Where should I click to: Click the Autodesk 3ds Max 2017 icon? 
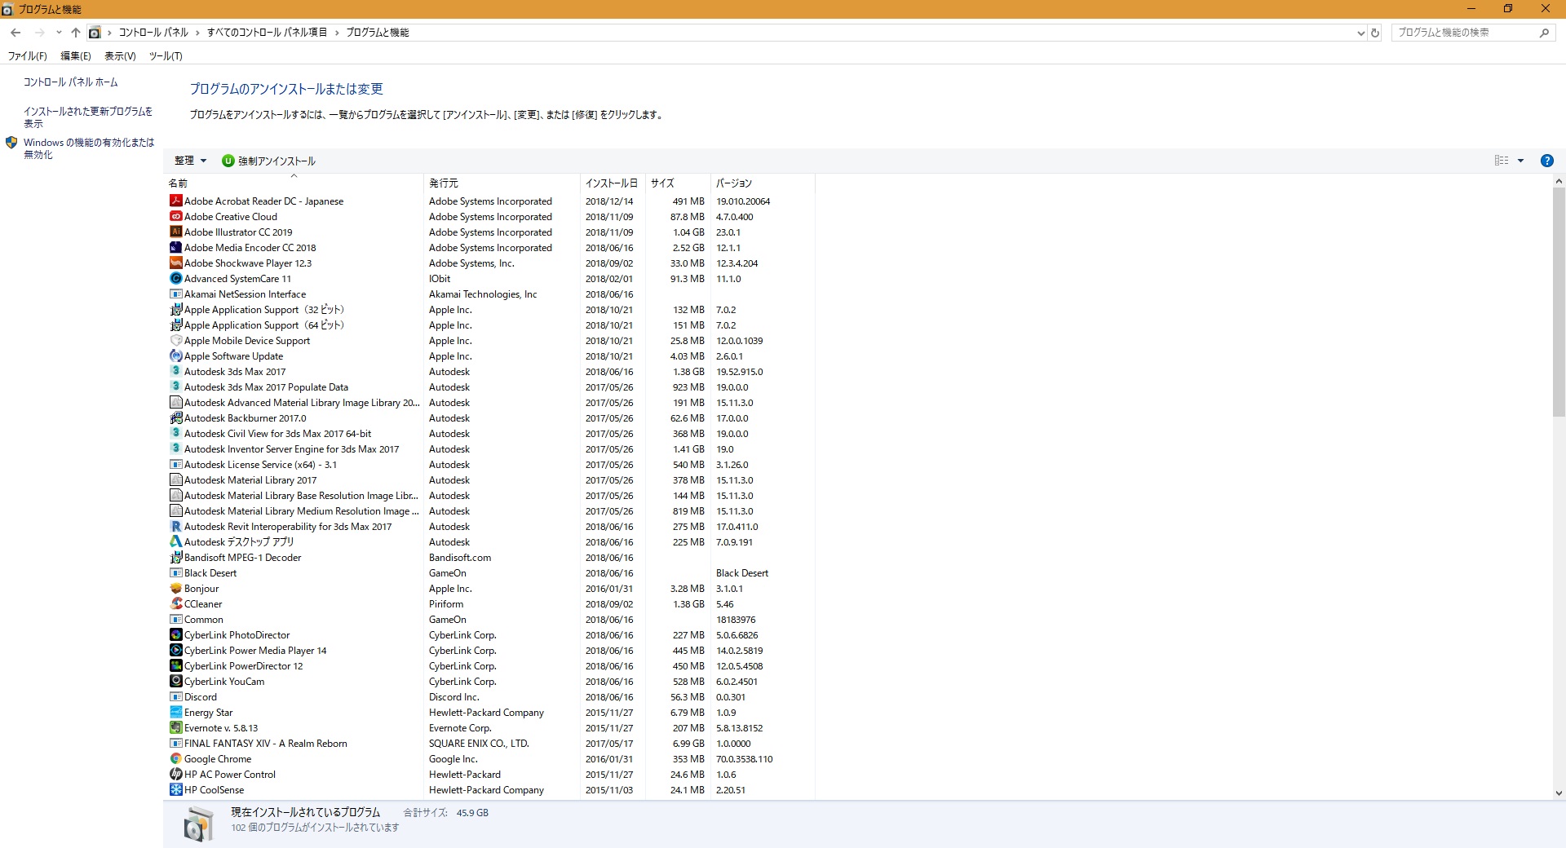[x=175, y=371]
